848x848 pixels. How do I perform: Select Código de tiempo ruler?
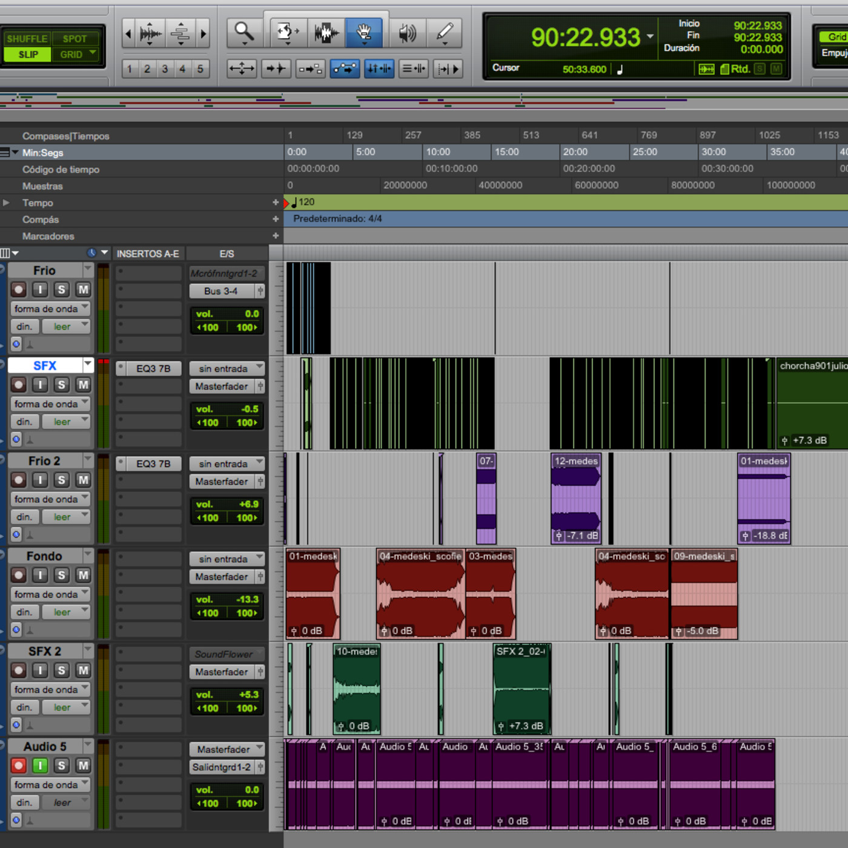[x=61, y=170]
